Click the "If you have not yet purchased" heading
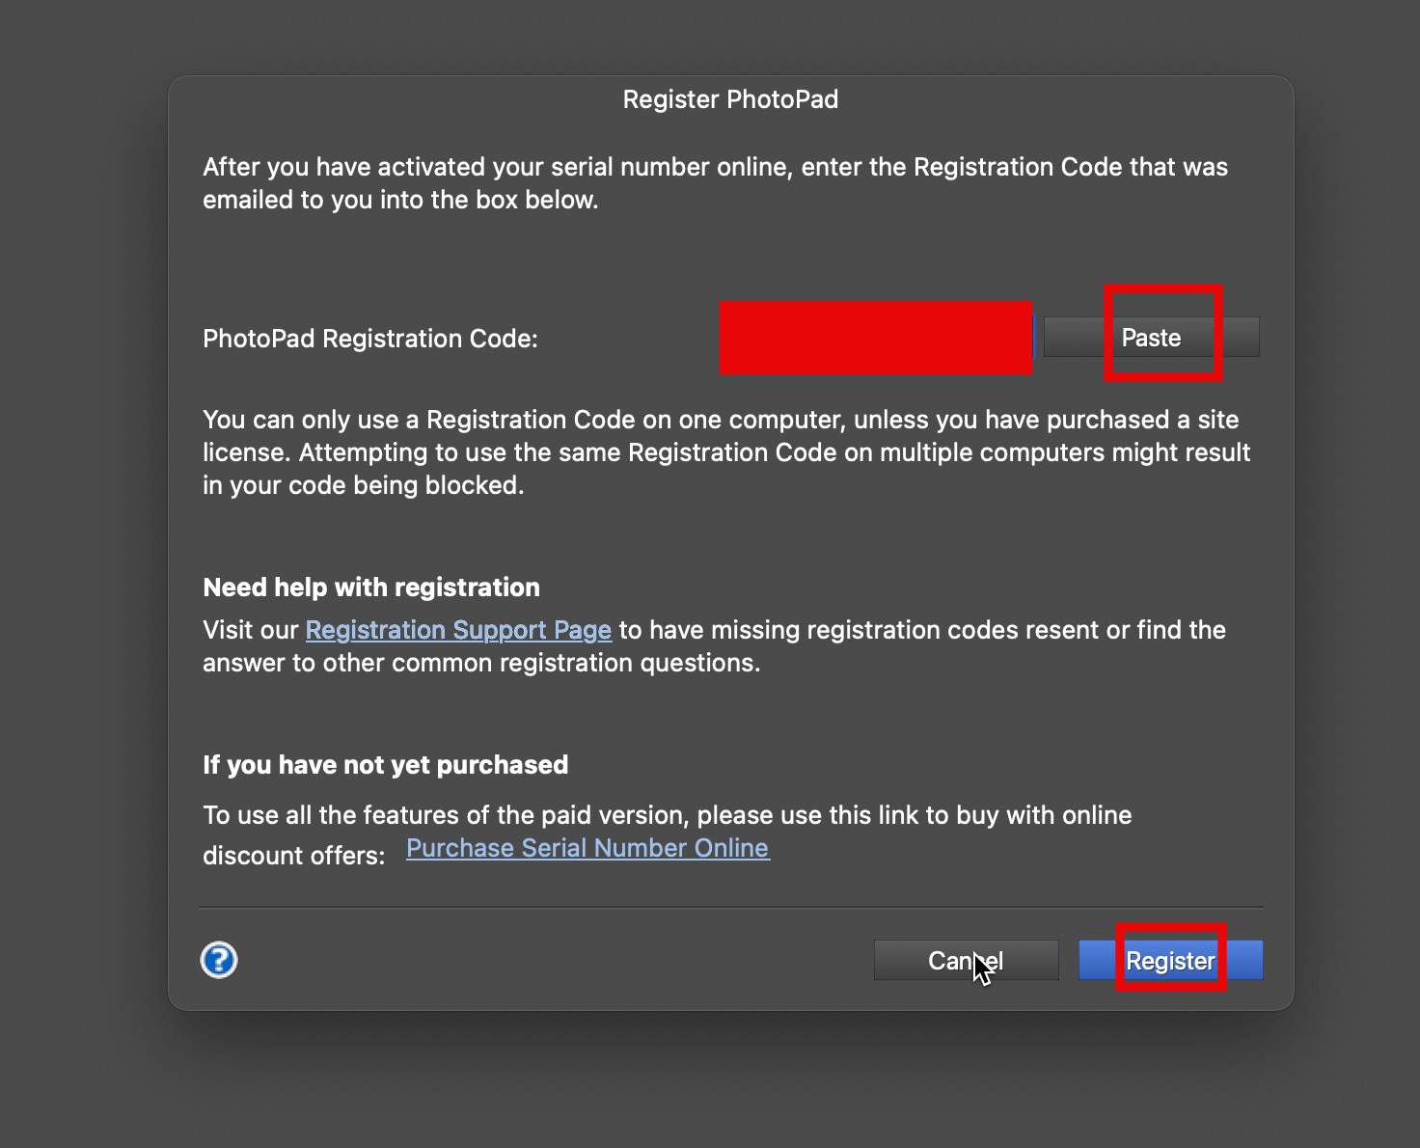The image size is (1420, 1148). click(x=385, y=765)
